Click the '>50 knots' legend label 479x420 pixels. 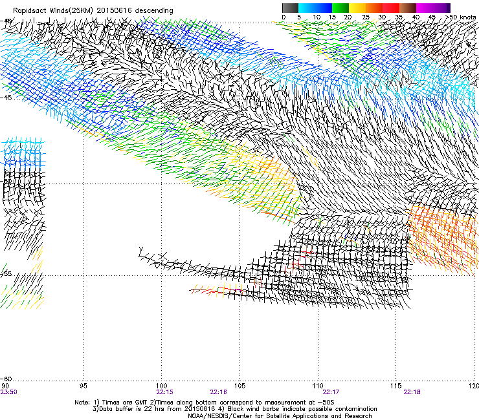tap(460, 17)
